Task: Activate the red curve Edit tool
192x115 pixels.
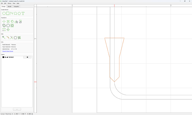Action: point(8,38)
